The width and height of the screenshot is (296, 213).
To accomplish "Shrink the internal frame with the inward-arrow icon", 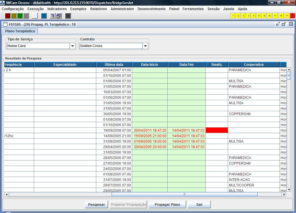I will click(278, 24).
